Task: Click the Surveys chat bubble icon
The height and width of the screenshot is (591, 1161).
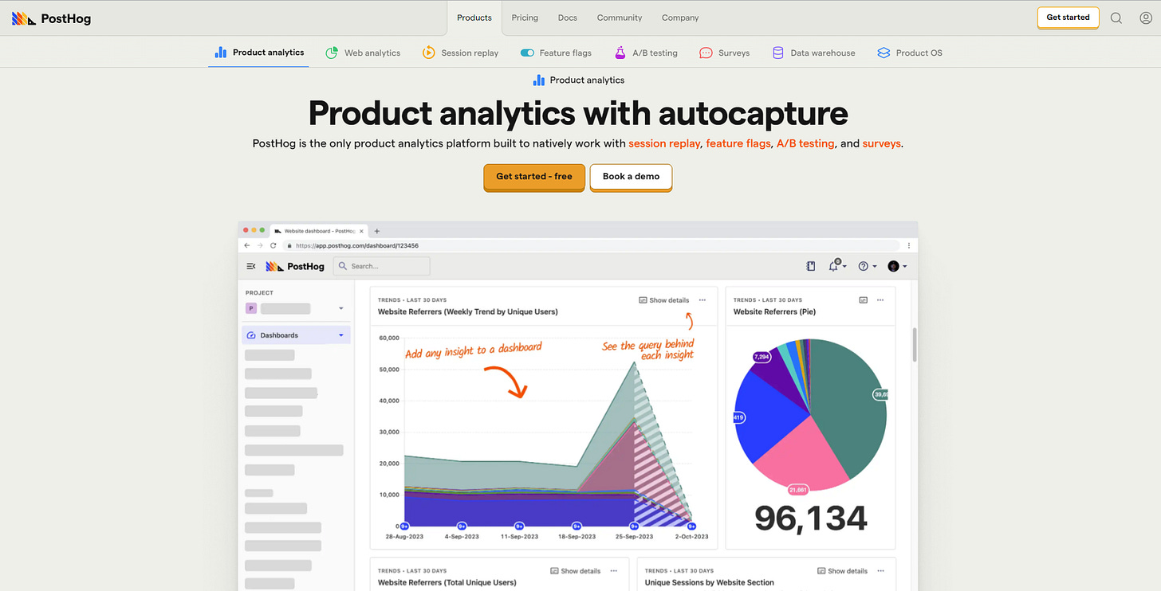Action: pos(706,53)
